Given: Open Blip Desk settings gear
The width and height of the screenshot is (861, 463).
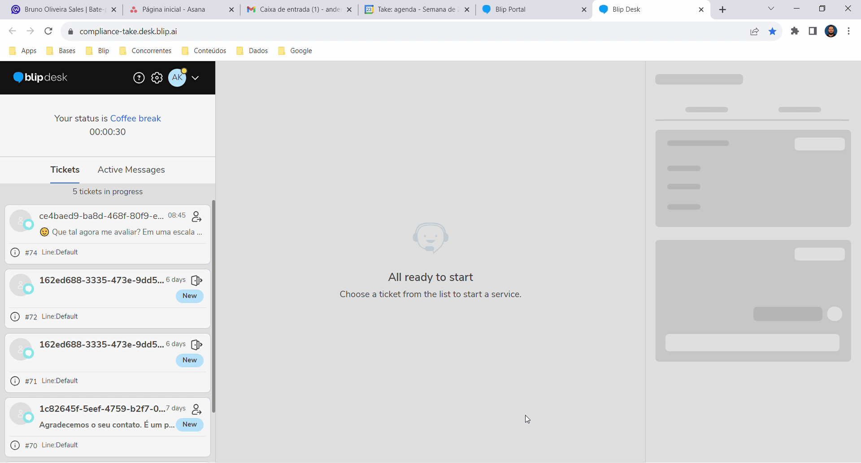Looking at the screenshot, I should pos(157,78).
